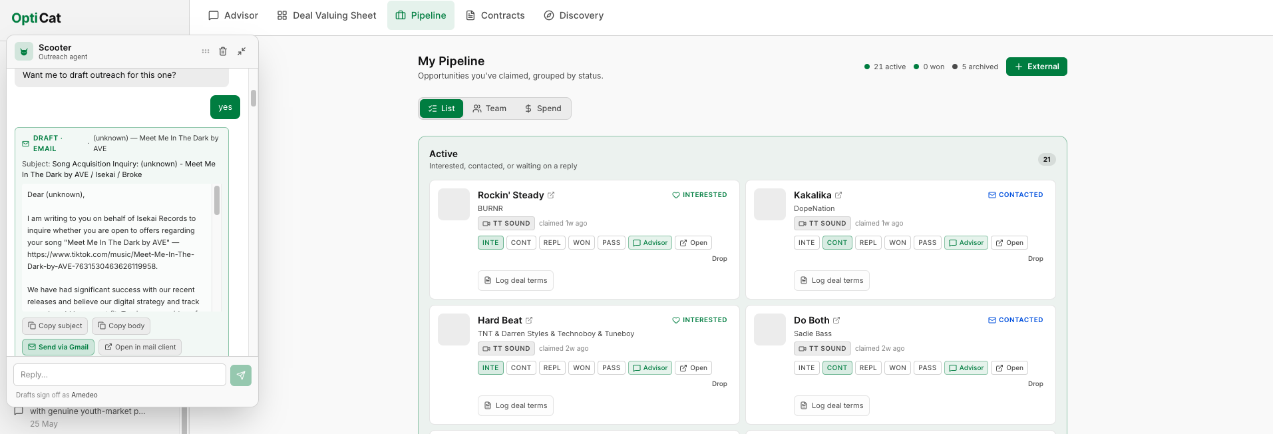This screenshot has height=434, width=1273.
Task: Log deal terms for Rockin' Steady
Action: [516, 281]
